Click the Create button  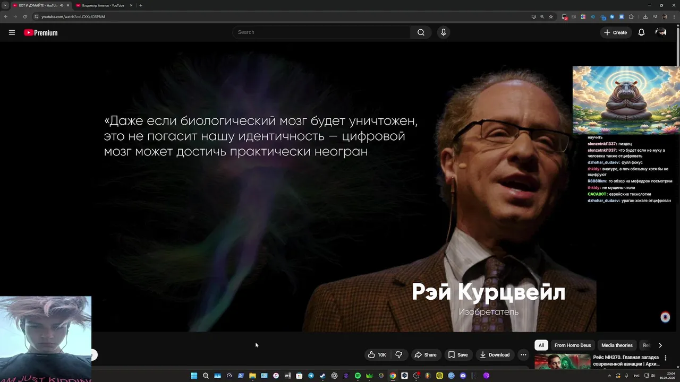pyautogui.click(x=615, y=32)
